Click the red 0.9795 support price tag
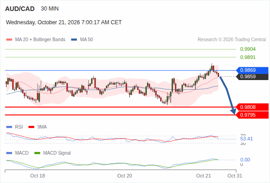The image size is (270, 183). (x=252, y=115)
